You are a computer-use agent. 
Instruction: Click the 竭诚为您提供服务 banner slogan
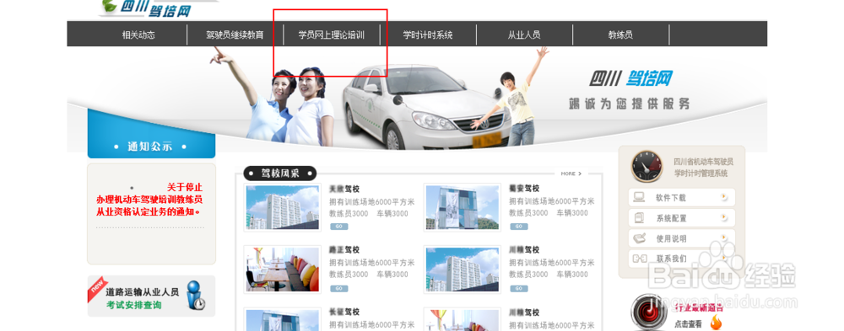(630, 104)
